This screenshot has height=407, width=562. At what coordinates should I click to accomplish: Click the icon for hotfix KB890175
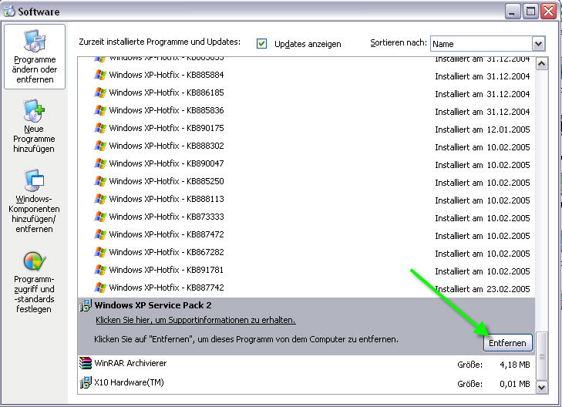pyautogui.click(x=100, y=128)
